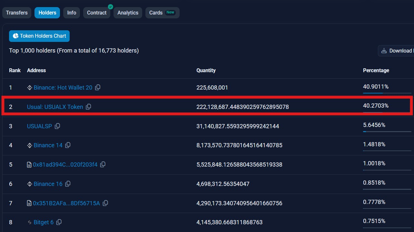
Task: Switch to the Transfers tab
Action: pyautogui.click(x=17, y=13)
